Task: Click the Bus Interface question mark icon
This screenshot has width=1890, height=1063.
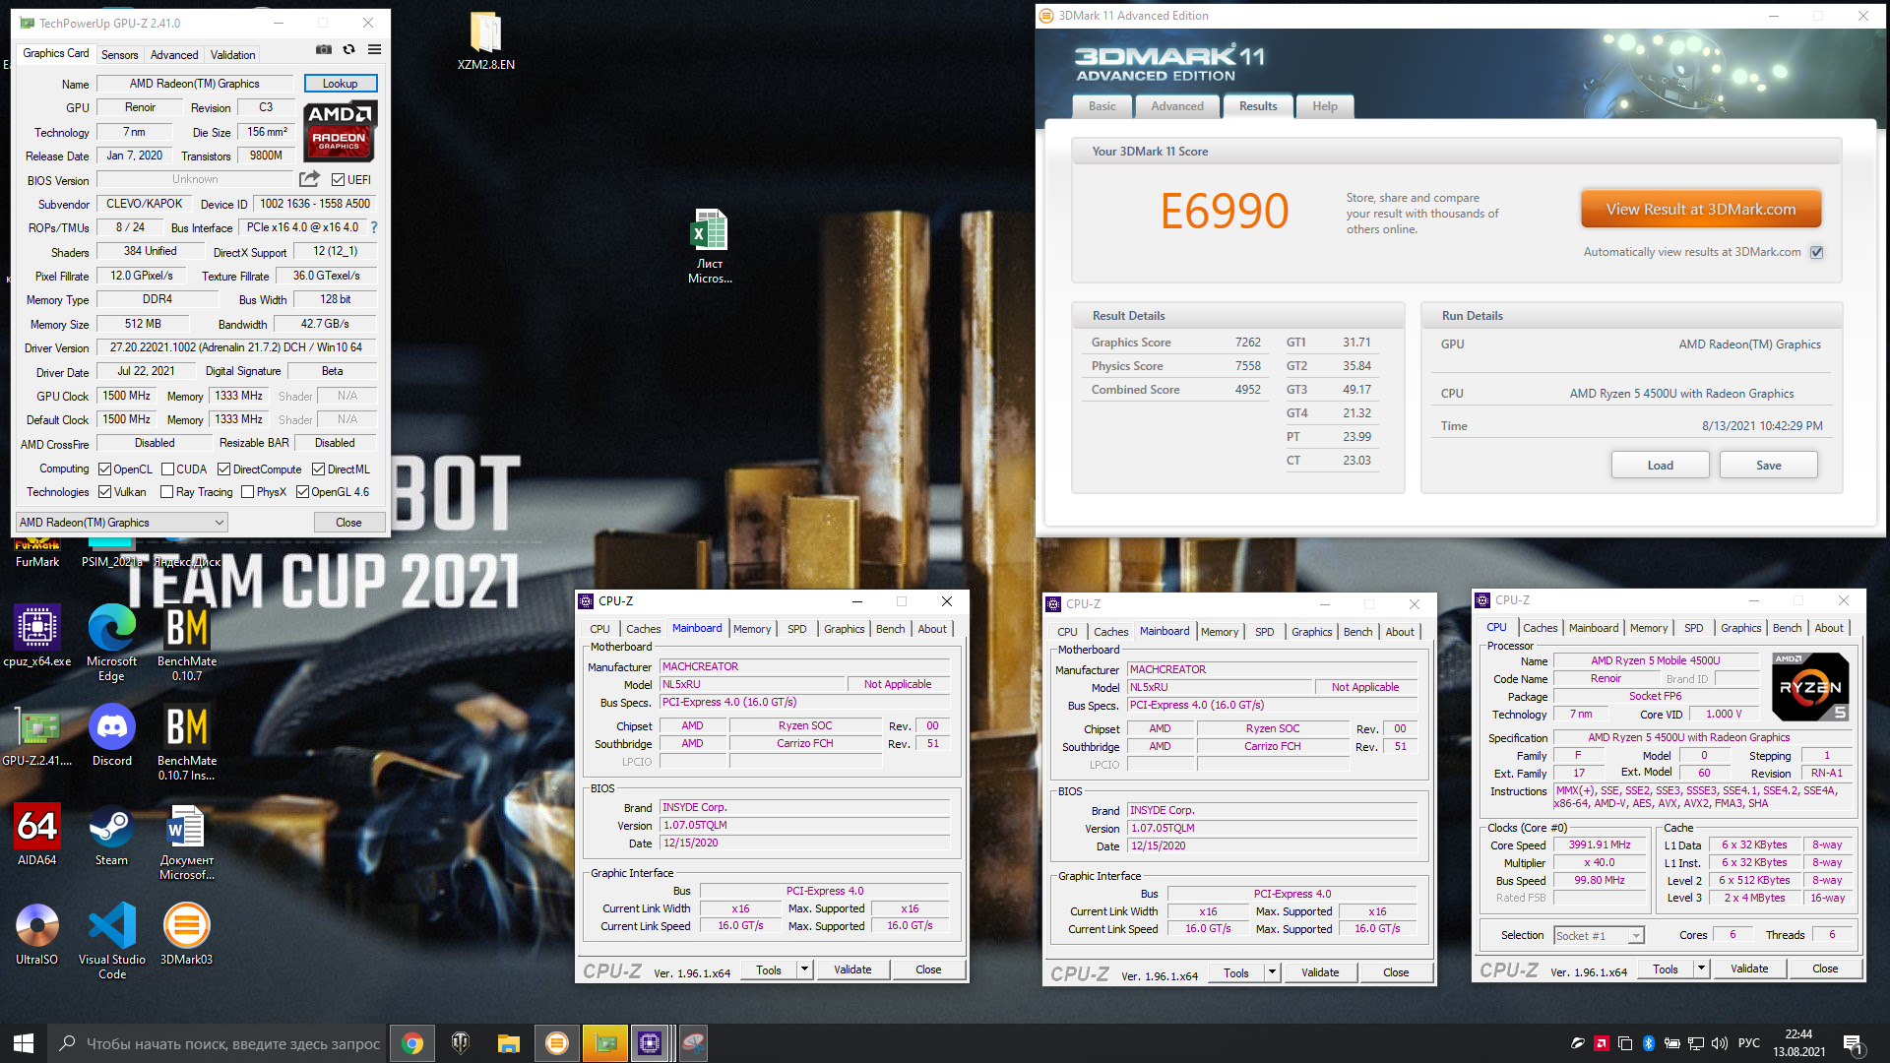Action: pos(374,227)
